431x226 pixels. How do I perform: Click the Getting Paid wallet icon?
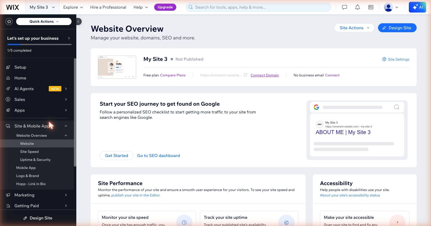8,206
